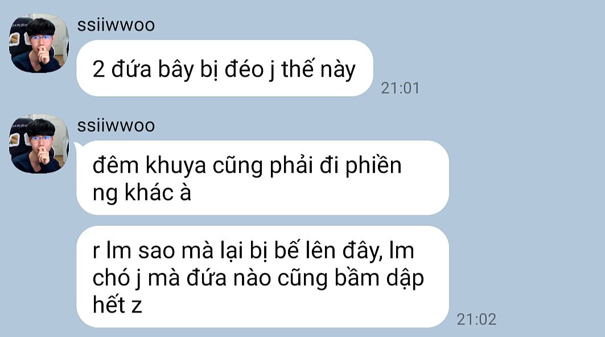Click the word 'đêm khuya' in second bubble
The width and height of the screenshot is (605, 337).
tap(149, 165)
